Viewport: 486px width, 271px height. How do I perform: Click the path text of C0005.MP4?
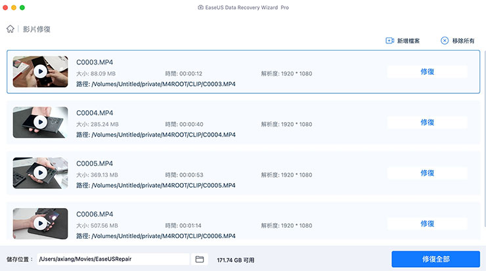click(x=156, y=186)
